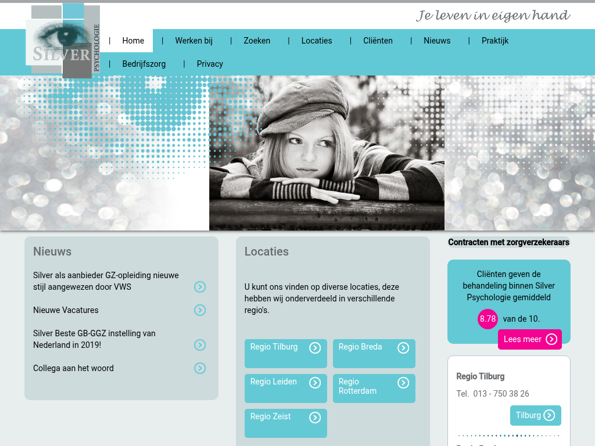Open the Home menu tab
Screen dimensions: 595x446
click(133, 41)
